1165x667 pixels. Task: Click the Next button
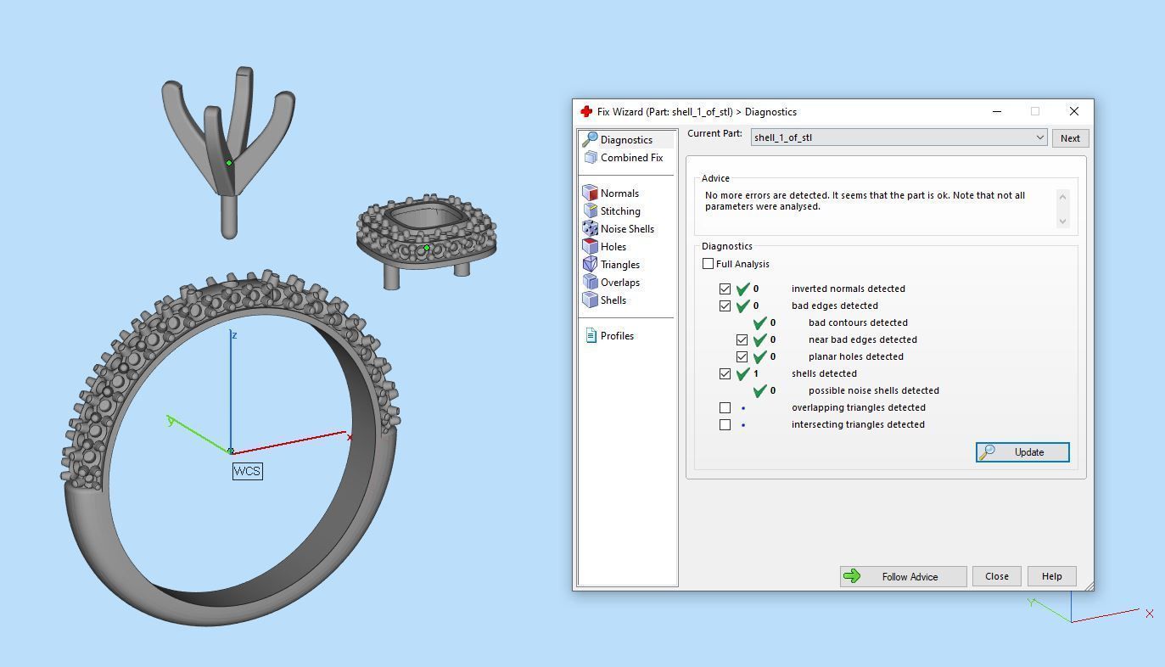(x=1070, y=138)
